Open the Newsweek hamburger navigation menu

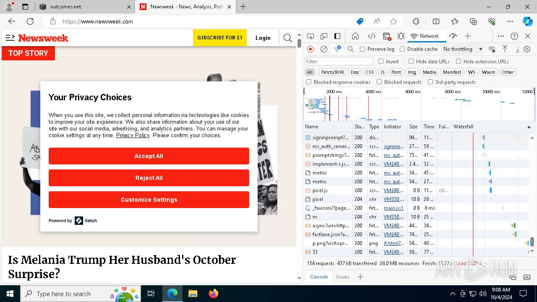10,38
